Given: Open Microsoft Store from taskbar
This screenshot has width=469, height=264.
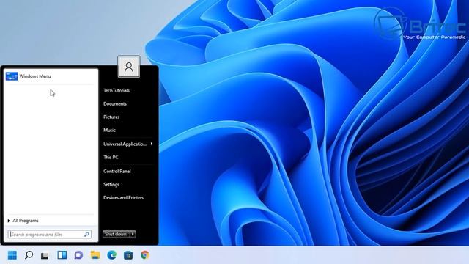Looking at the screenshot, I should [x=128, y=255].
